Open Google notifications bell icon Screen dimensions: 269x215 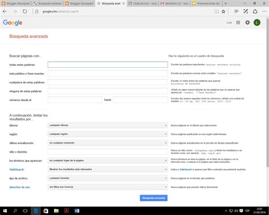[247, 23]
